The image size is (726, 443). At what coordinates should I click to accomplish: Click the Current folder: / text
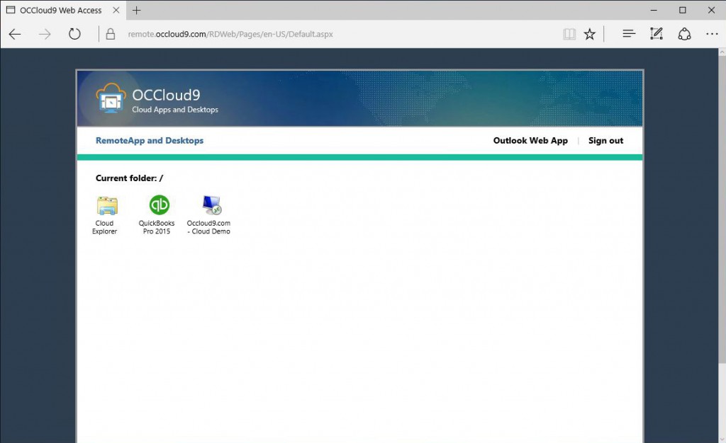pos(129,178)
